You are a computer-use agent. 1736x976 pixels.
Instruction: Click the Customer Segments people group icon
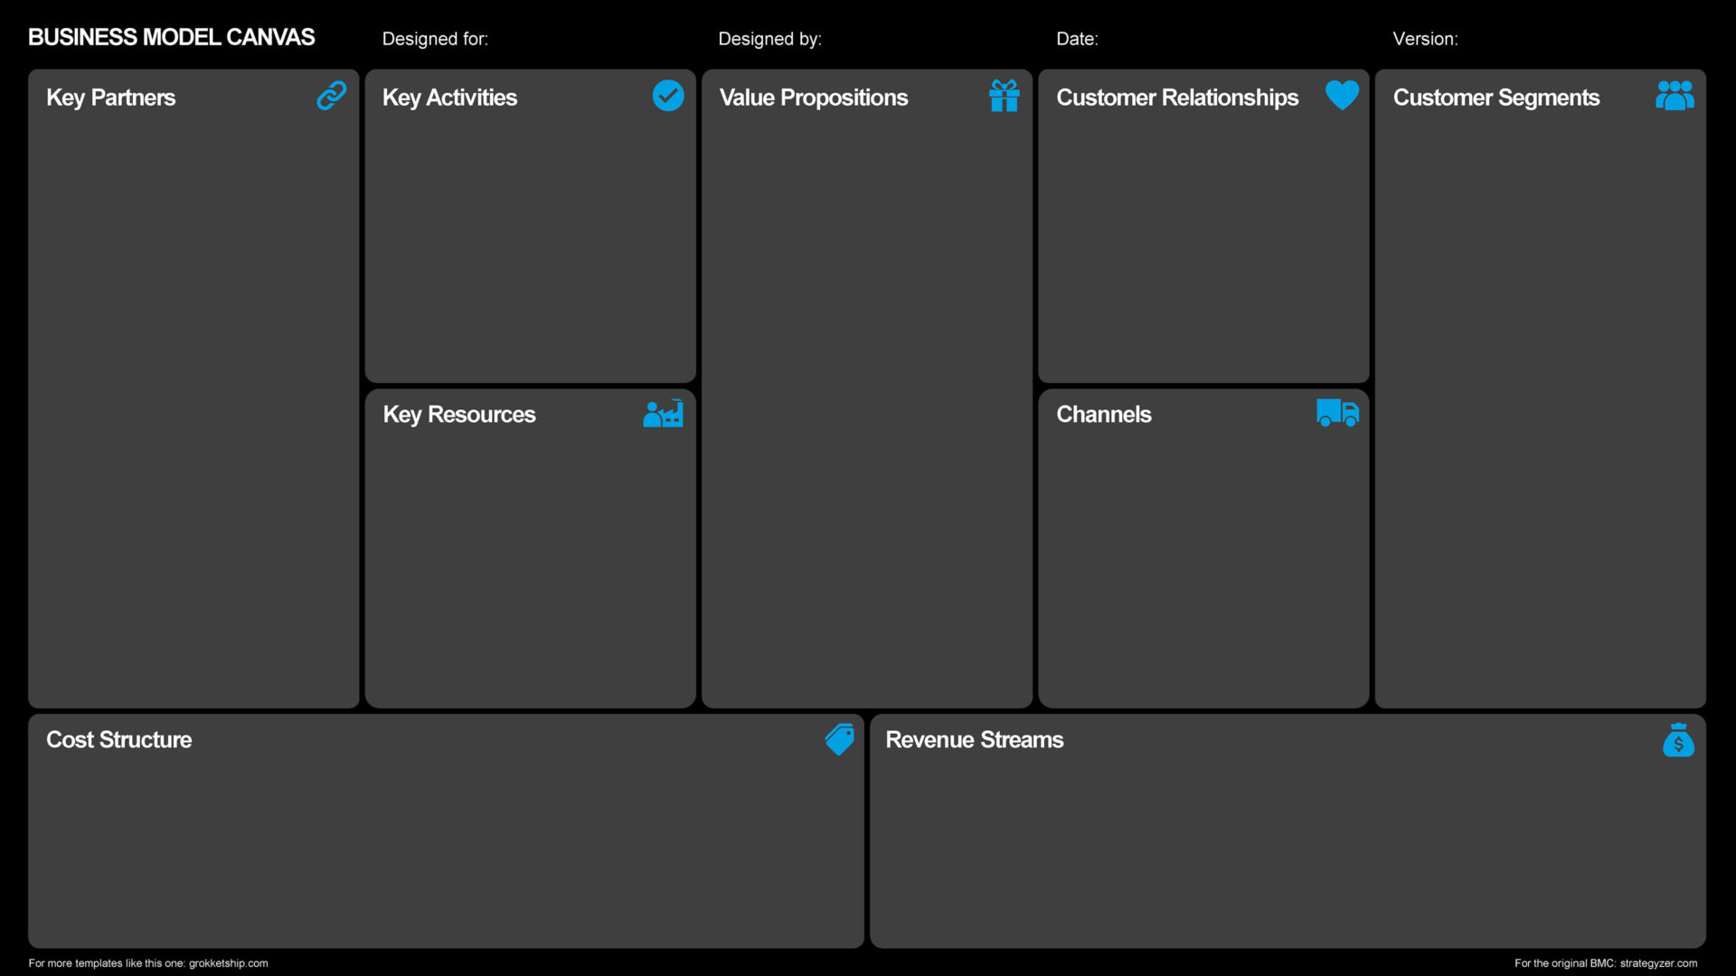point(1675,95)
